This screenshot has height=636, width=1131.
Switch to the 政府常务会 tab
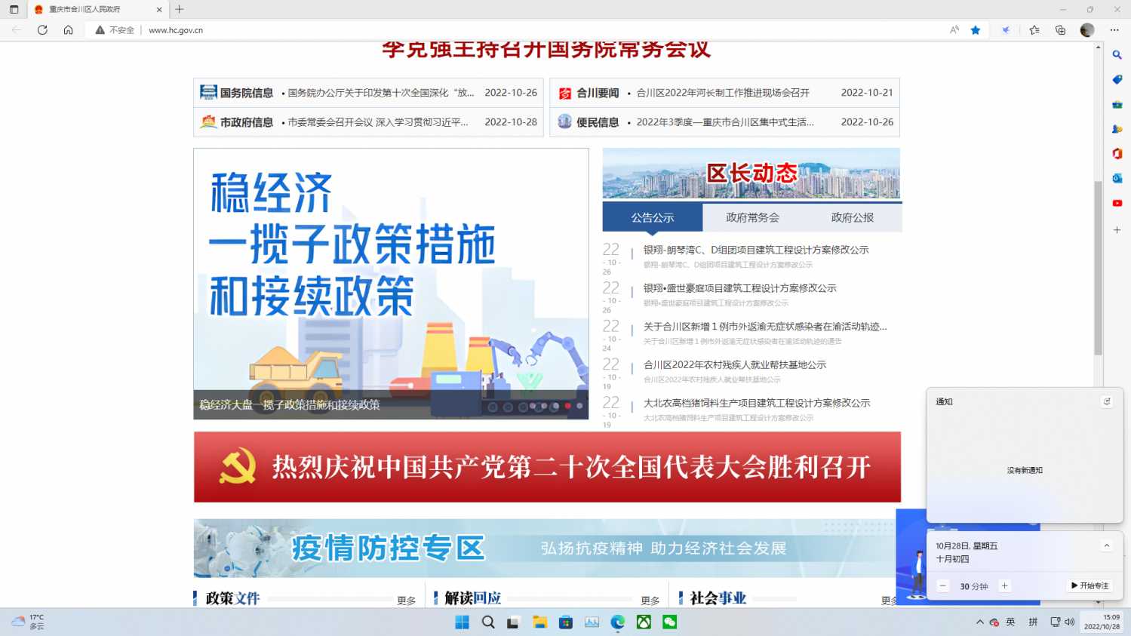pyautogui.click(x=752, y=217)
